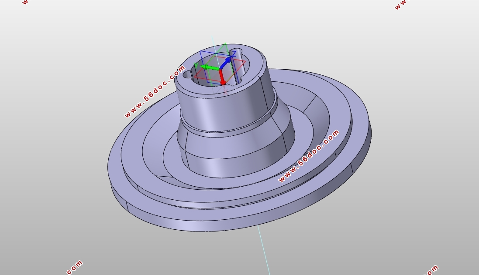
Task: Select the blue Z axis arrow
Action: (226, 63)
